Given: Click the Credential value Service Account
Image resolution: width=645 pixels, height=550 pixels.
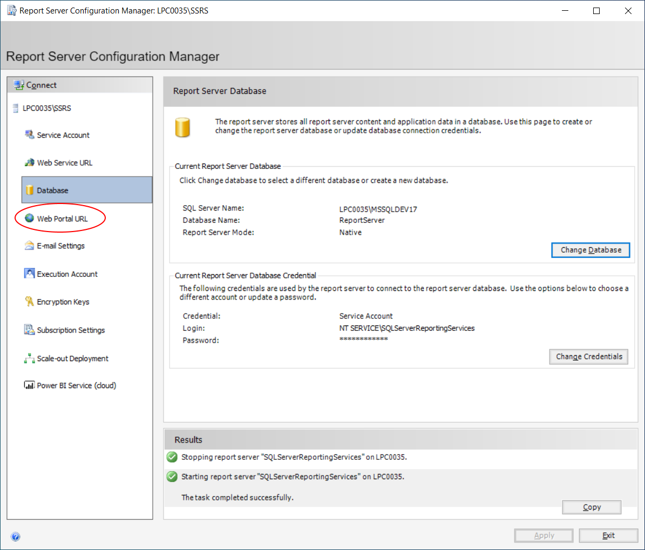Looking at the screenshot, I should [x=366, y=316].
